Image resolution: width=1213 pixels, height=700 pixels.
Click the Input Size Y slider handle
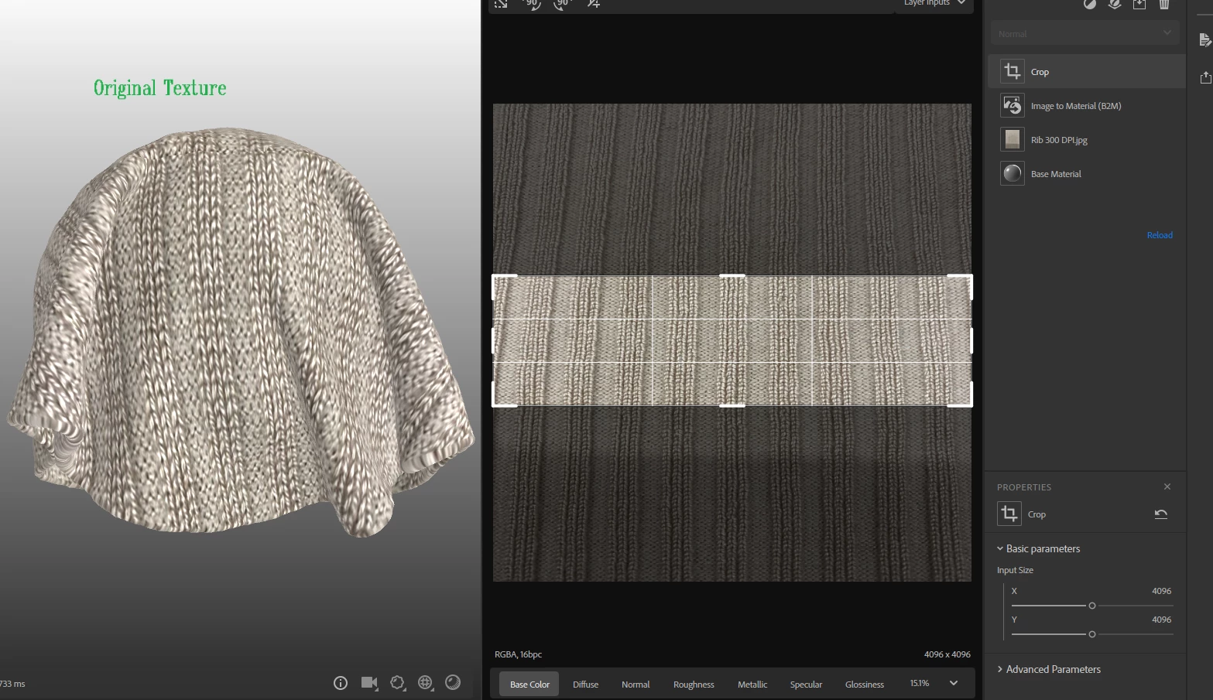click(1092, 634)
